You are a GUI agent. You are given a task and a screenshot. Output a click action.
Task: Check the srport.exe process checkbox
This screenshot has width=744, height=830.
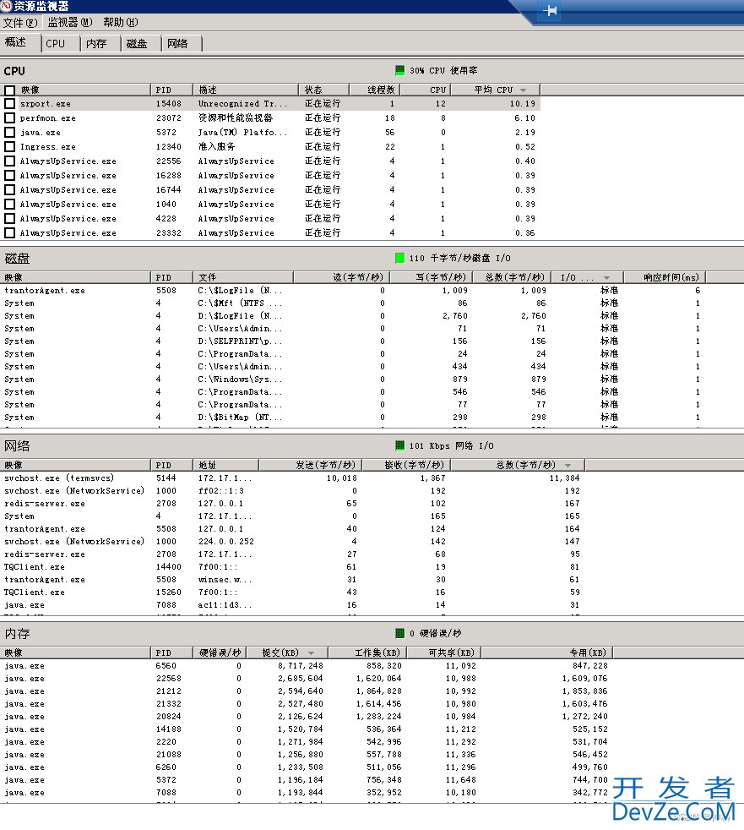click(x=9, y=104)
